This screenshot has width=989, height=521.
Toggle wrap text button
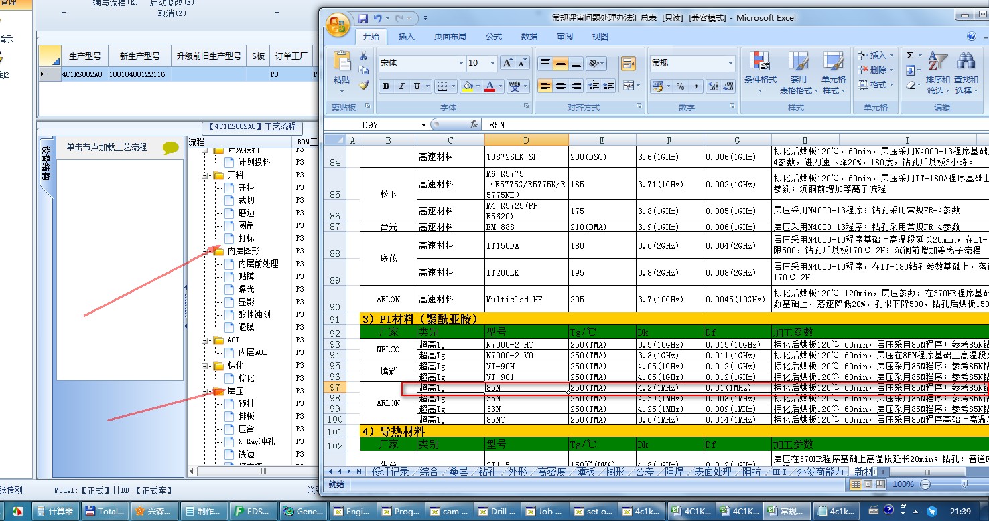[629, 64]
